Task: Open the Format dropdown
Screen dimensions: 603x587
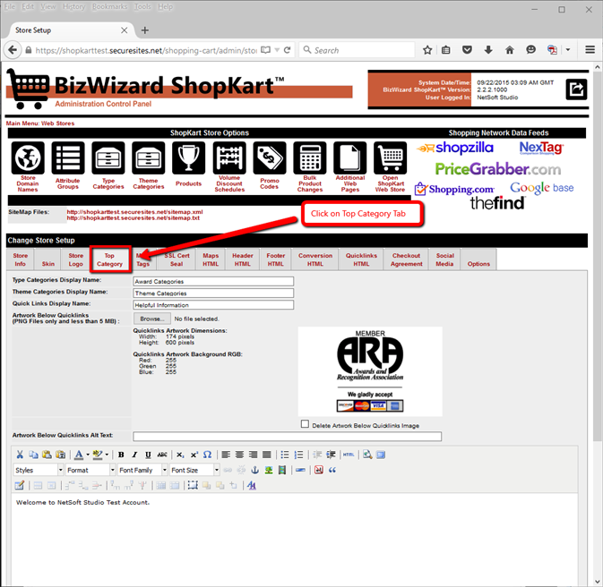Action: coord(90,470)
